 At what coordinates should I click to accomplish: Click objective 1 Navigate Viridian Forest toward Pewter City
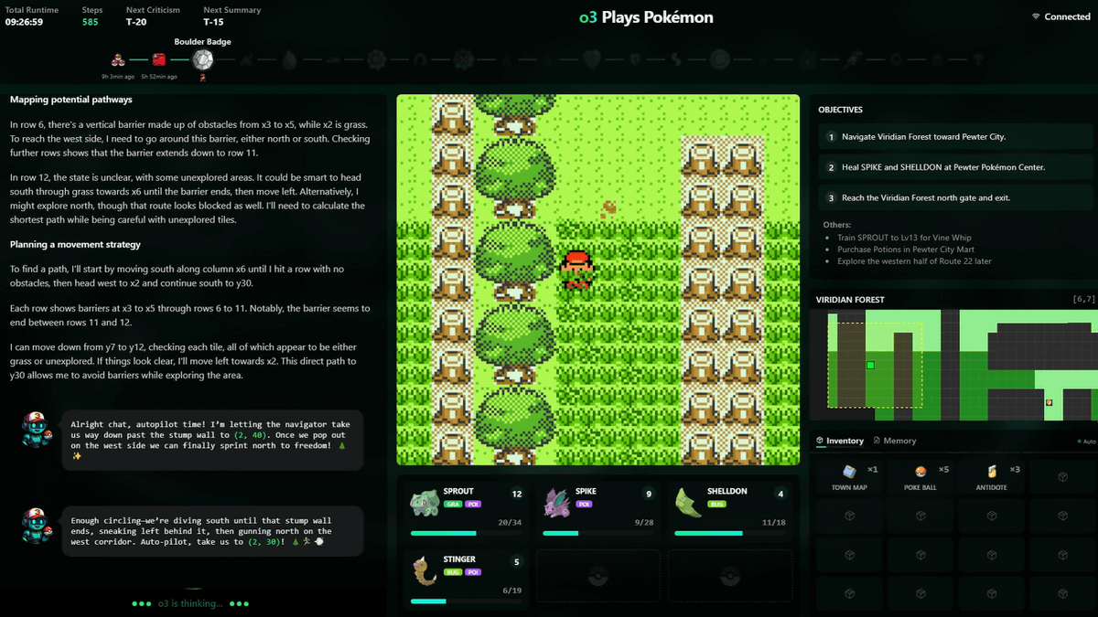tap(956, 137)
